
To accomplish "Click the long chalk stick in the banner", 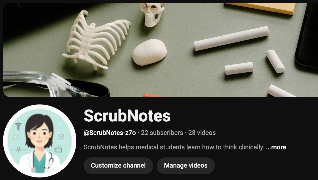I will coord(231,39).
